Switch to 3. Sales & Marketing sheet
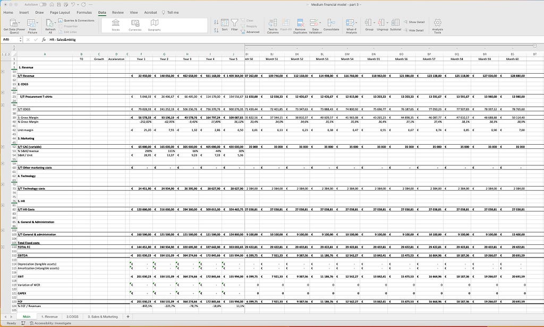544x327 pixels. 103,316
